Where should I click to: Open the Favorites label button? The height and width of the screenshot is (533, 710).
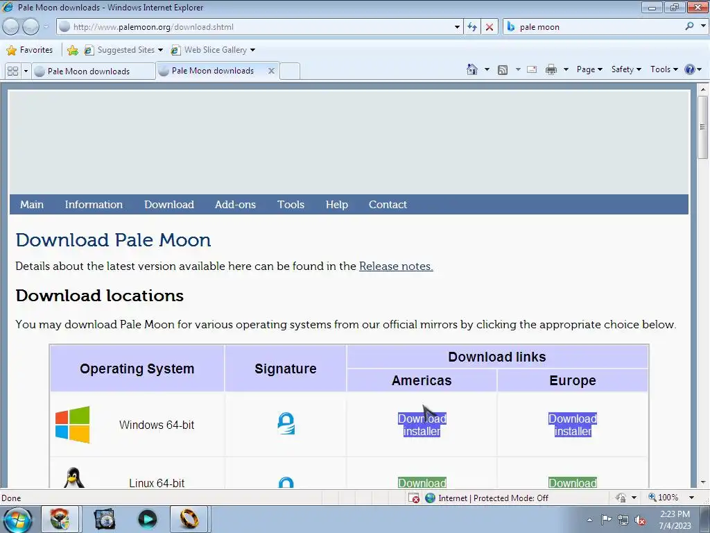pos(36,50)
